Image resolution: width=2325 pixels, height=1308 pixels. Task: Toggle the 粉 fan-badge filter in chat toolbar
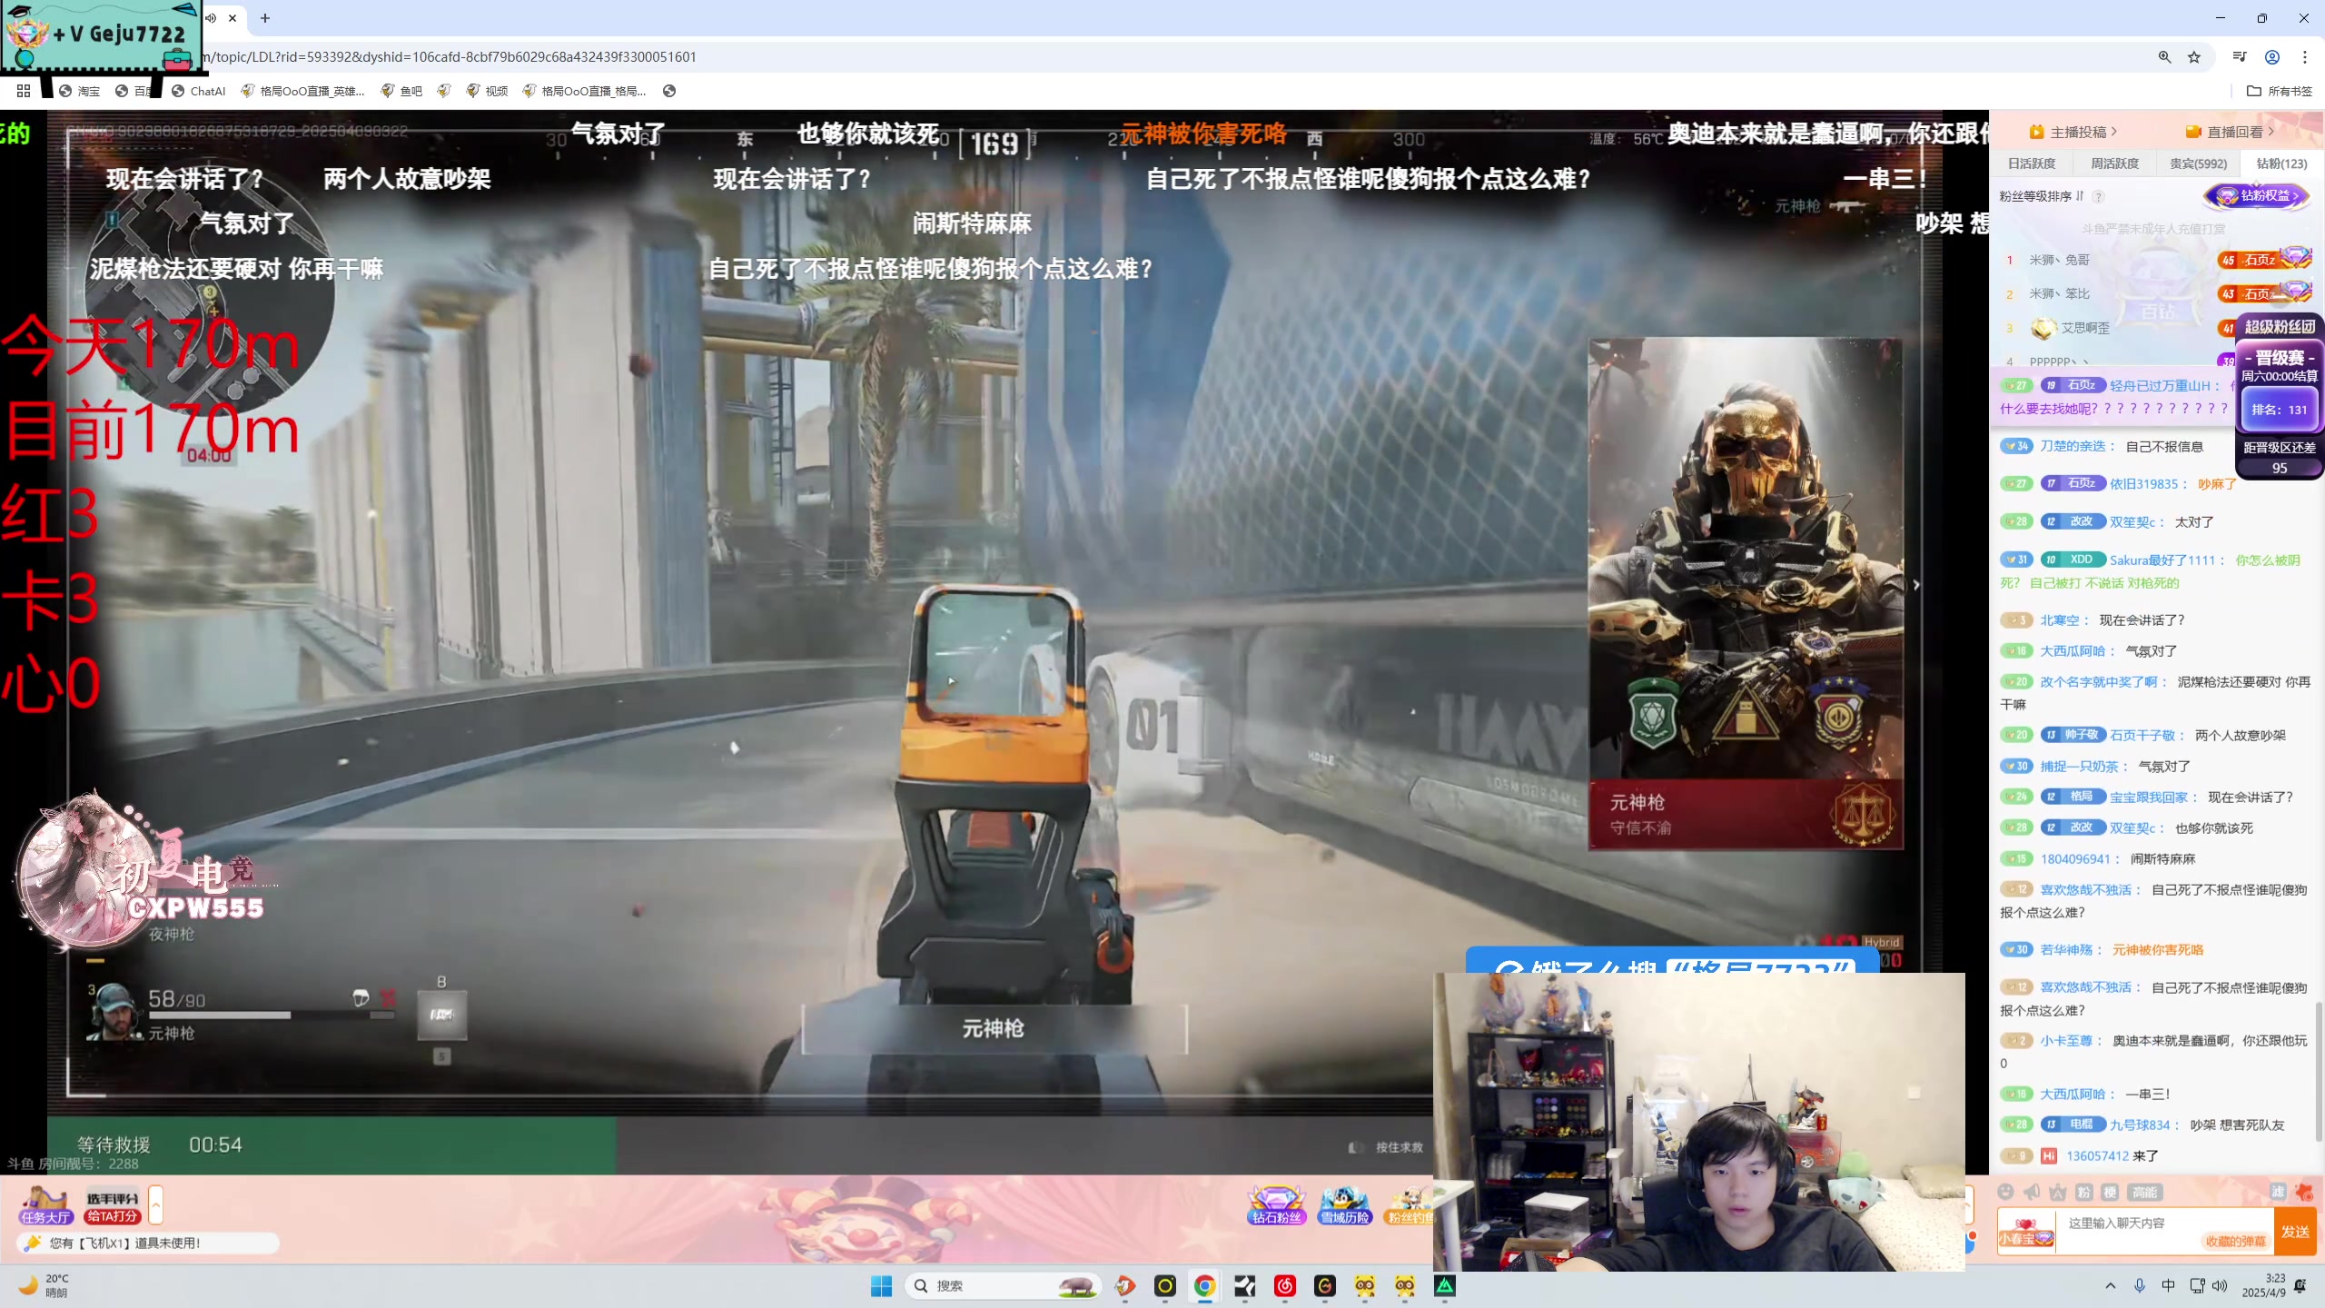pyautogui.click(x=2084, y=1192)
